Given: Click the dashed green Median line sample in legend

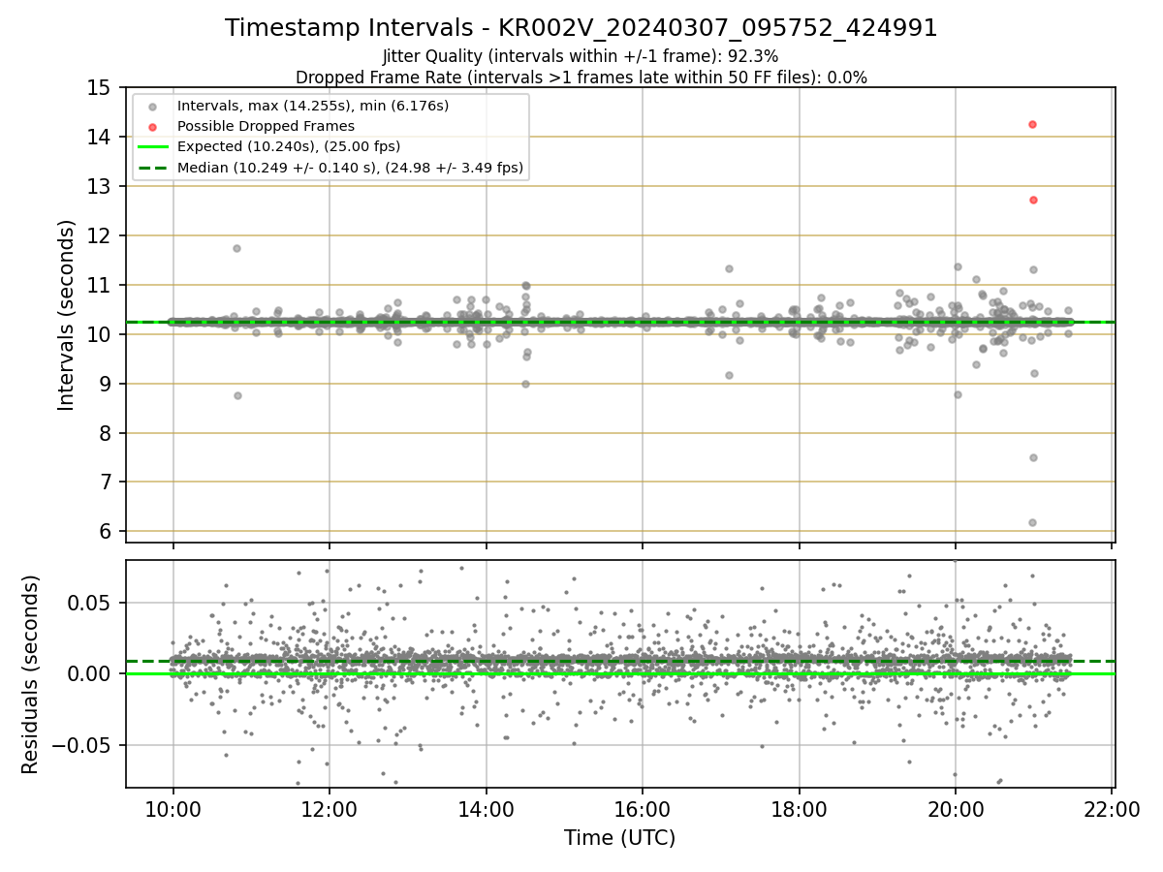Looking at the screenshot, I should (153, 168).
